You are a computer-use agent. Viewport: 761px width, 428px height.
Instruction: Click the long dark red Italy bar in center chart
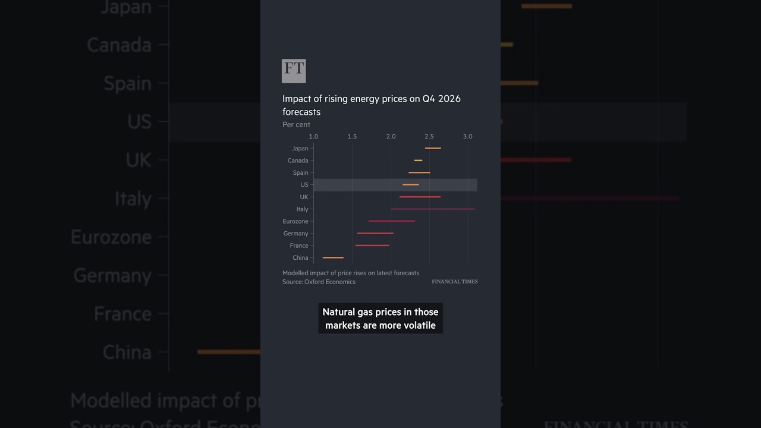click(432, 209)
